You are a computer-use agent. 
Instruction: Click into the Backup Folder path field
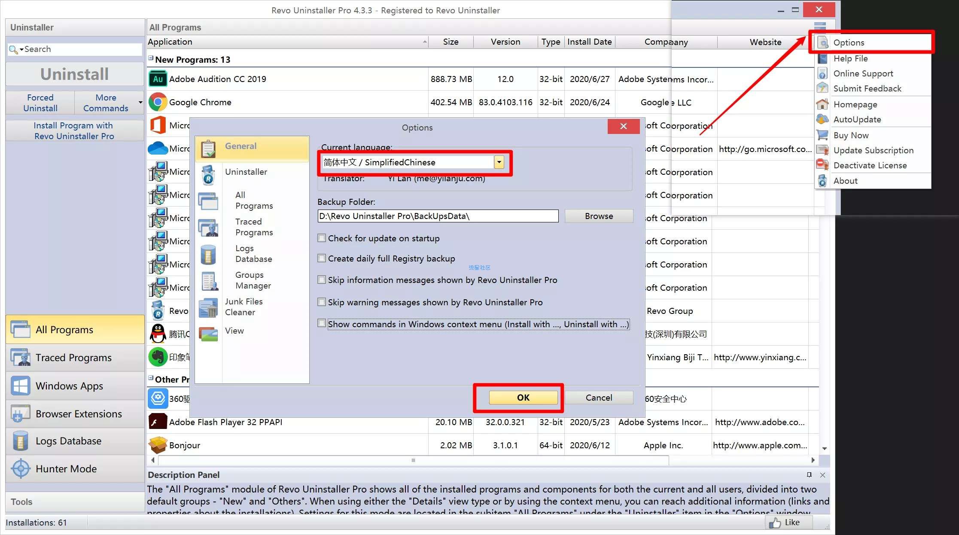coord(438,216)
